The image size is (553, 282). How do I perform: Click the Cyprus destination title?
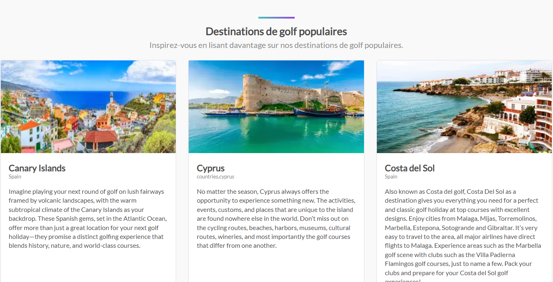pyautogui.click(x=210, y=168)
